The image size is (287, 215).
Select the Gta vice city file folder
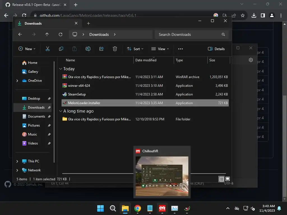click(145, 119)
